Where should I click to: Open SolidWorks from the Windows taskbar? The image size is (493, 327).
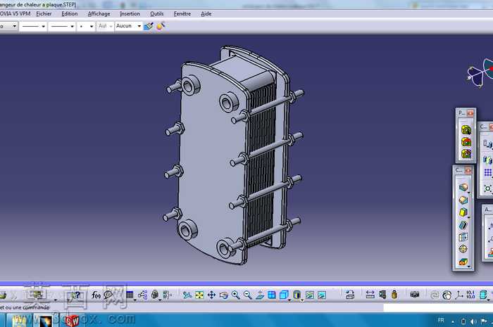point(73,320)
